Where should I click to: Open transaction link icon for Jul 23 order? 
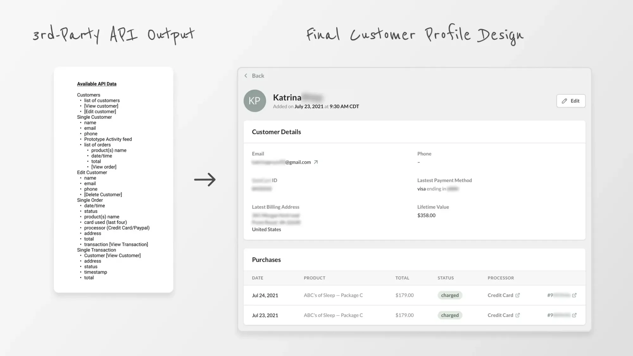(x=574, y=315)
